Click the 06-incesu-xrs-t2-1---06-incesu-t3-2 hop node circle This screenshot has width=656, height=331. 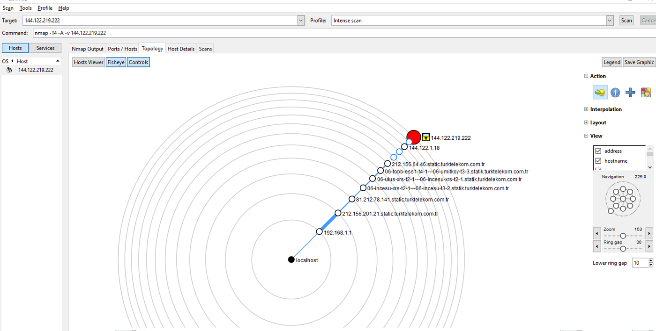[x=363, y=188]
